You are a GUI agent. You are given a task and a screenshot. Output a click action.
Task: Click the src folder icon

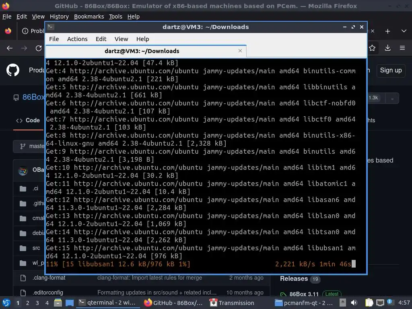coord(23,248)
